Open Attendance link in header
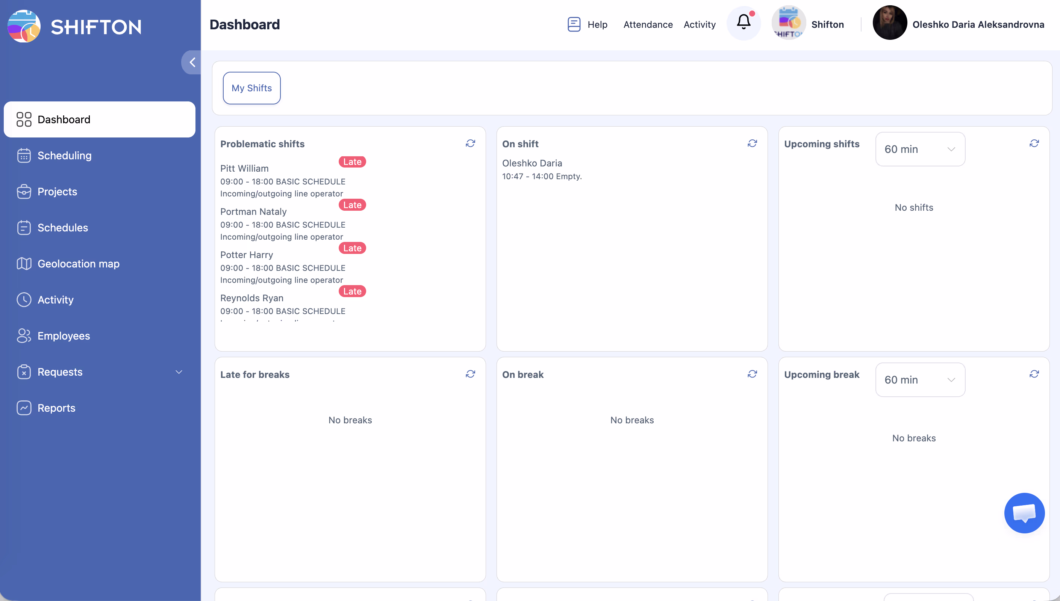The height and width of the screenshot is (601, 1060). click(x=648, y=24)
